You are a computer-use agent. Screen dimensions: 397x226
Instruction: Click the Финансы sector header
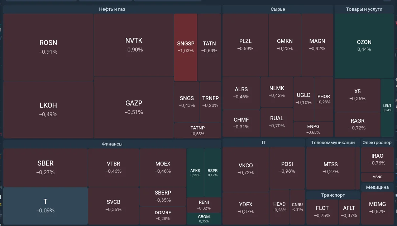tap(112, 144)
